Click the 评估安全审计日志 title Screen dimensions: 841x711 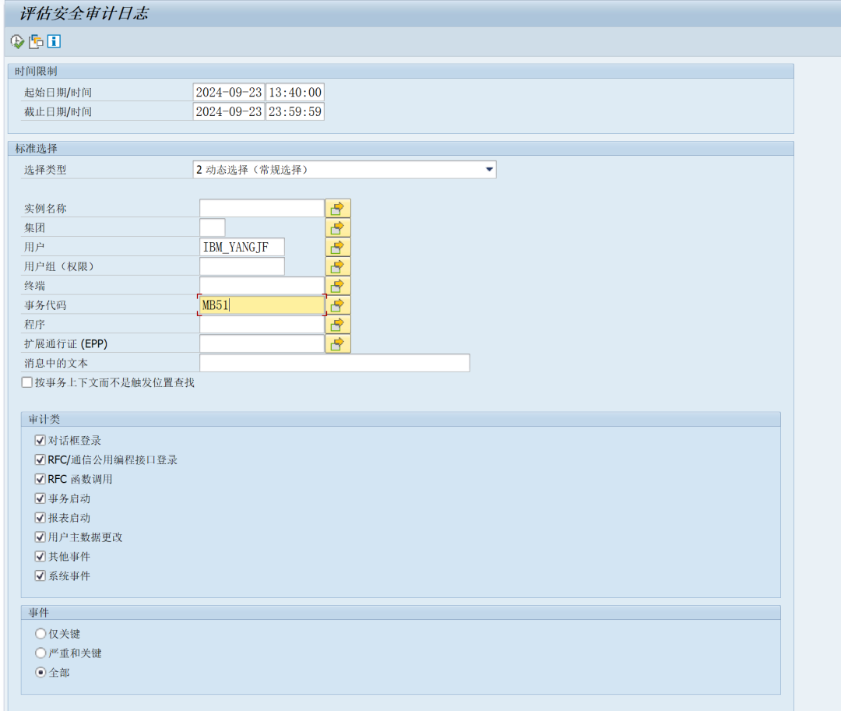[84, 13]
